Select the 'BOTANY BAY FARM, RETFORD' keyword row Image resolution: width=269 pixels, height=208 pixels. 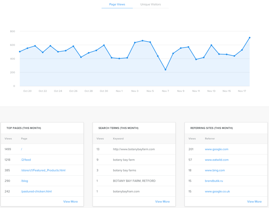134,181
